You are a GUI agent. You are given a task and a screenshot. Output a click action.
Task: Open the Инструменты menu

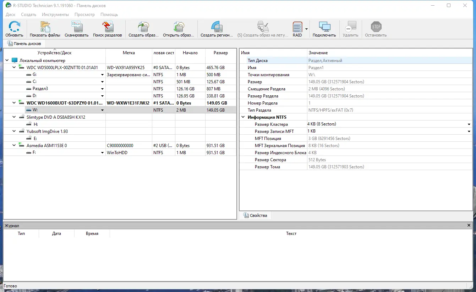[55, 15]
